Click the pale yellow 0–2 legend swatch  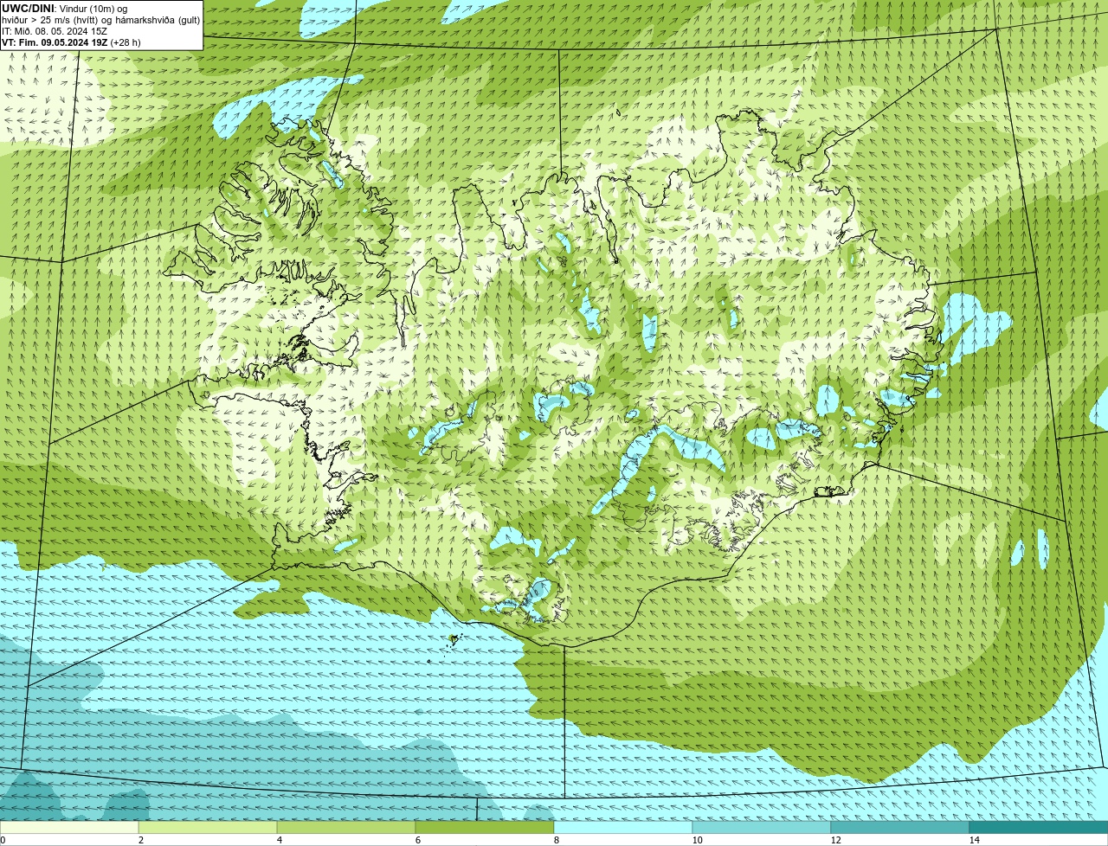pos(69,828)
